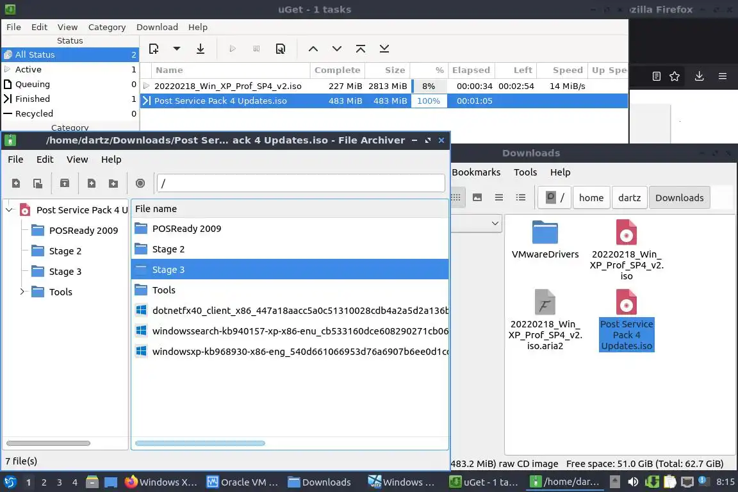
Task: Click uGet Speed column header
Action: (562, 70)
